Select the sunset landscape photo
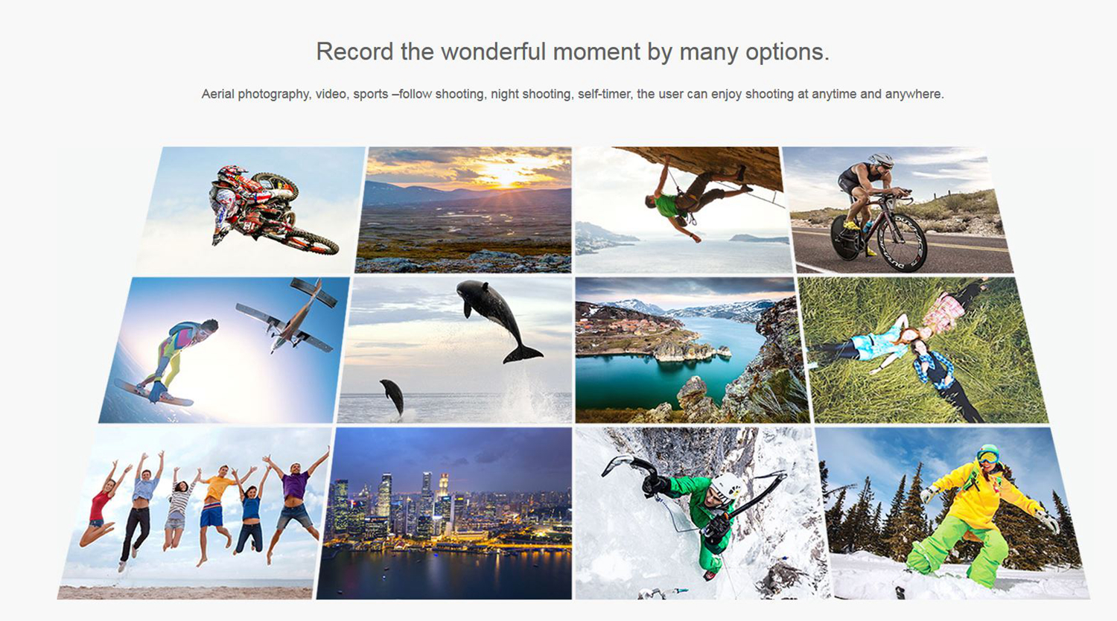1117x621 pixels. [x=464, y=210]
